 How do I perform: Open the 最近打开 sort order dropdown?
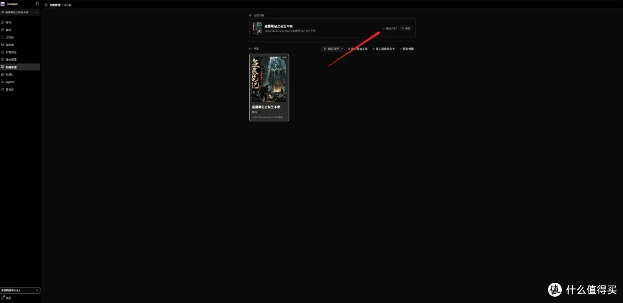click(x=333, y=49)
